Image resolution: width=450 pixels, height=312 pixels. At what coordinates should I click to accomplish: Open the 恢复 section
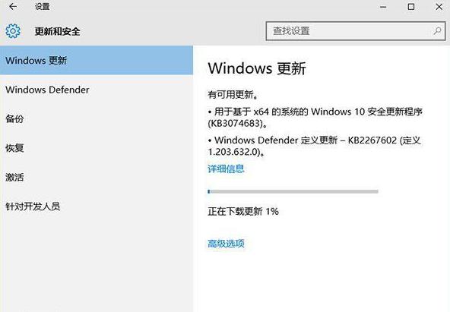tap(97, 148)
